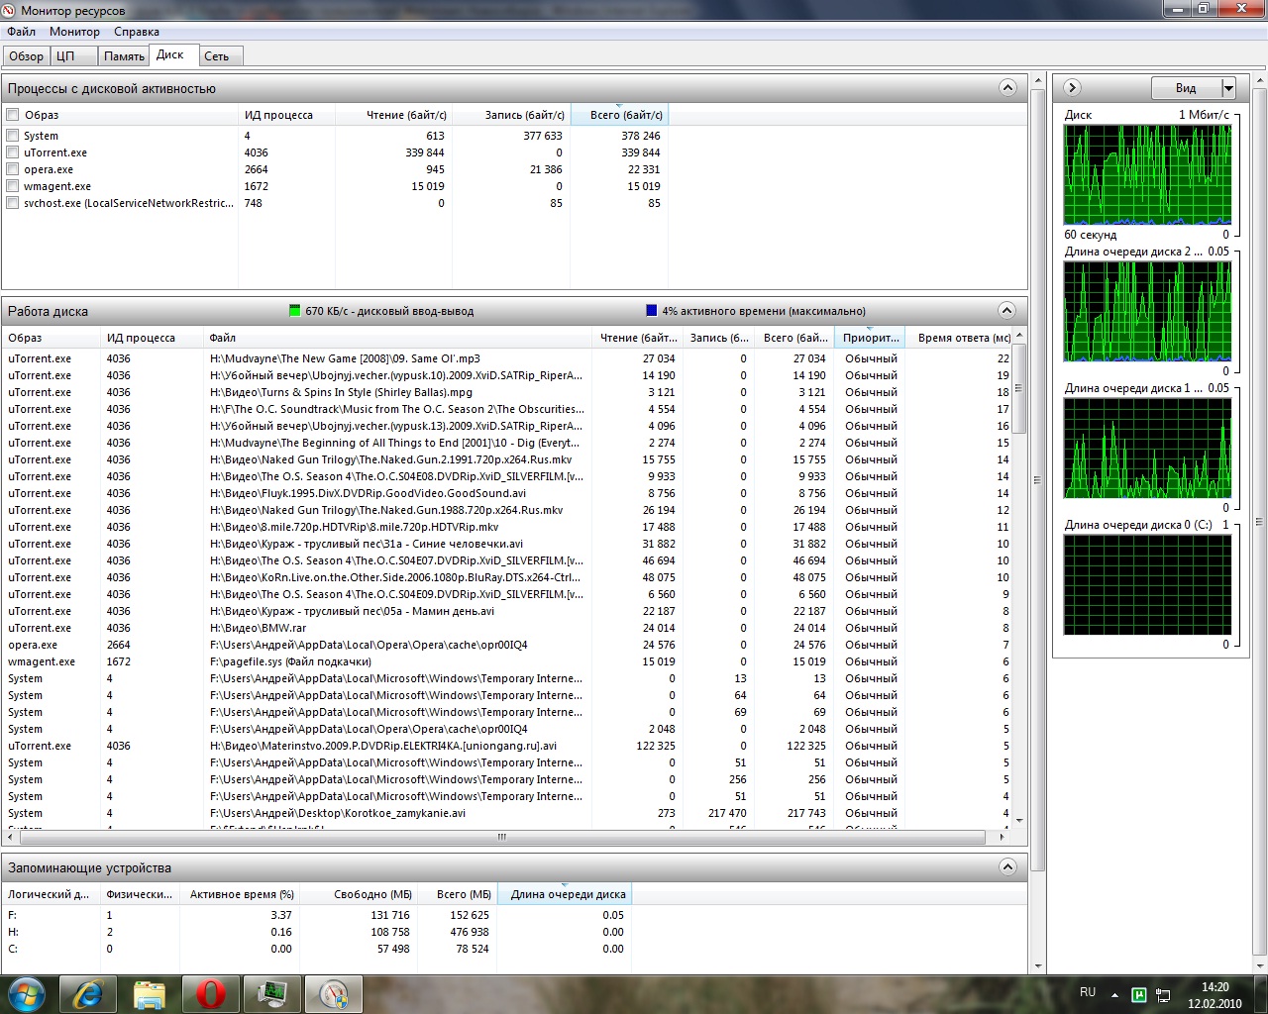The height and width of the screenshot is (1014, 1268).
Task: Open the Вид dropdown arrow
Action: (1228, 88)
